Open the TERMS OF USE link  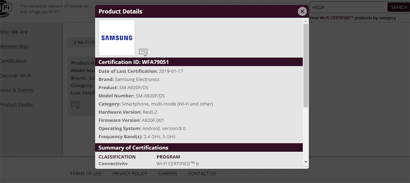[x=86, y=174]
